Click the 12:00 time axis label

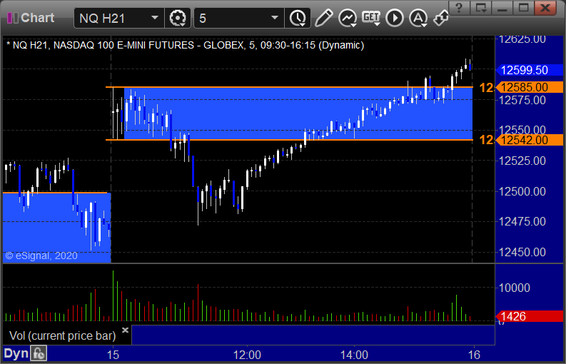pos(247,355)
